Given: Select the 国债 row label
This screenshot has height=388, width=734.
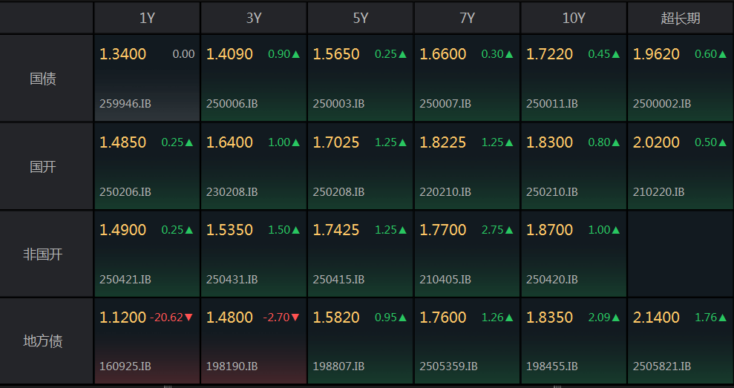Looking at the screenshot, I should 43,78.
